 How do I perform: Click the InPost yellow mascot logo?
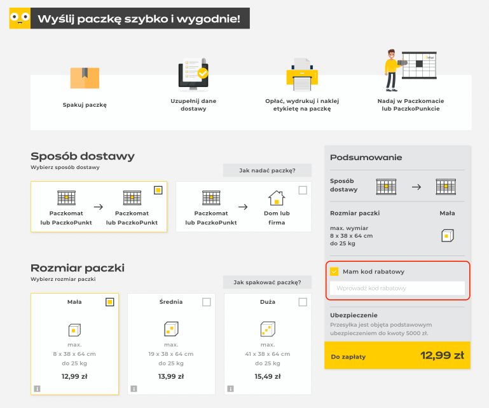tap(20, 18)
